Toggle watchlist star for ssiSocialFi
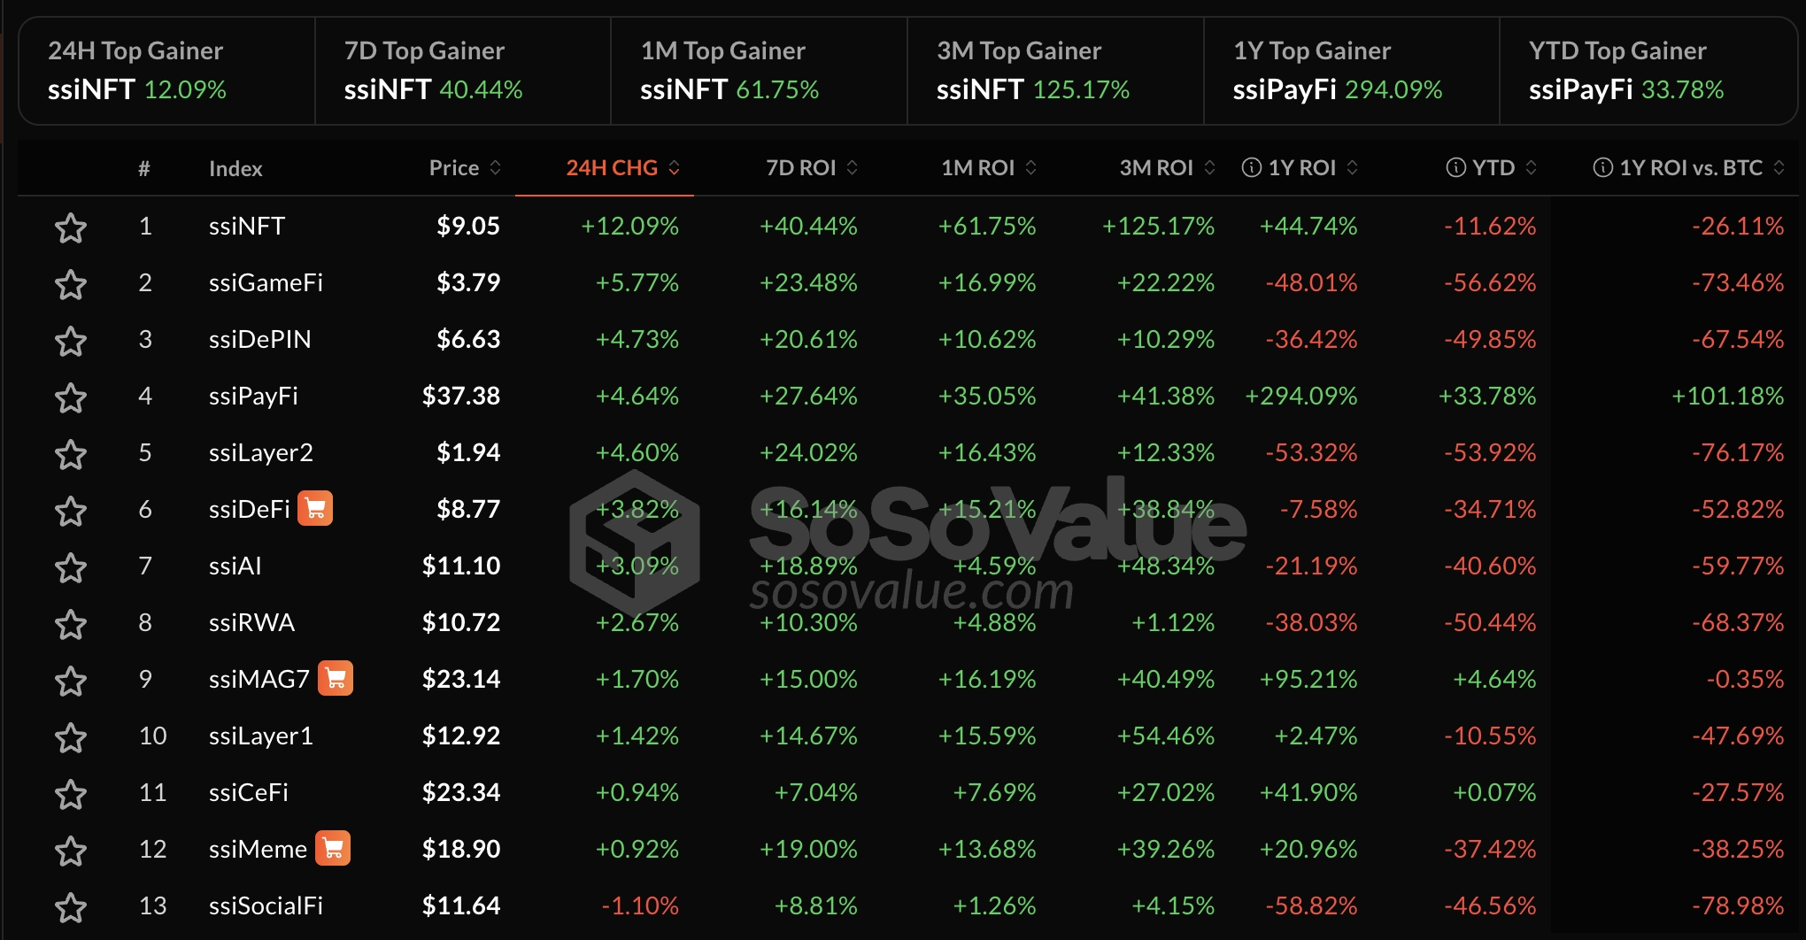Viewport: 1806px width, 940px height. (x=71, y=907)
